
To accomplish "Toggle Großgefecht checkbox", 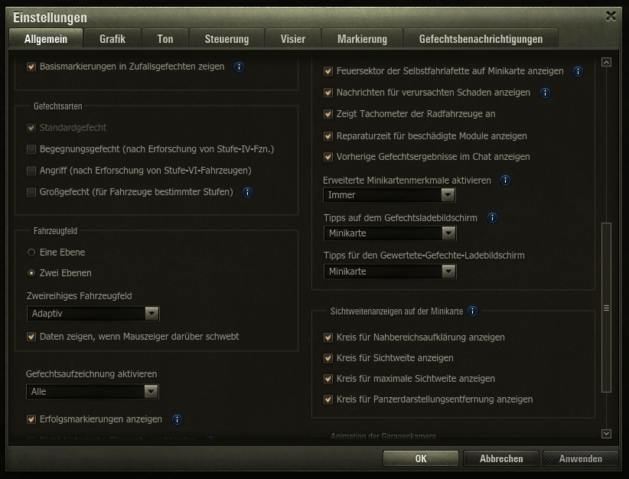I will (x=31, y=192).
